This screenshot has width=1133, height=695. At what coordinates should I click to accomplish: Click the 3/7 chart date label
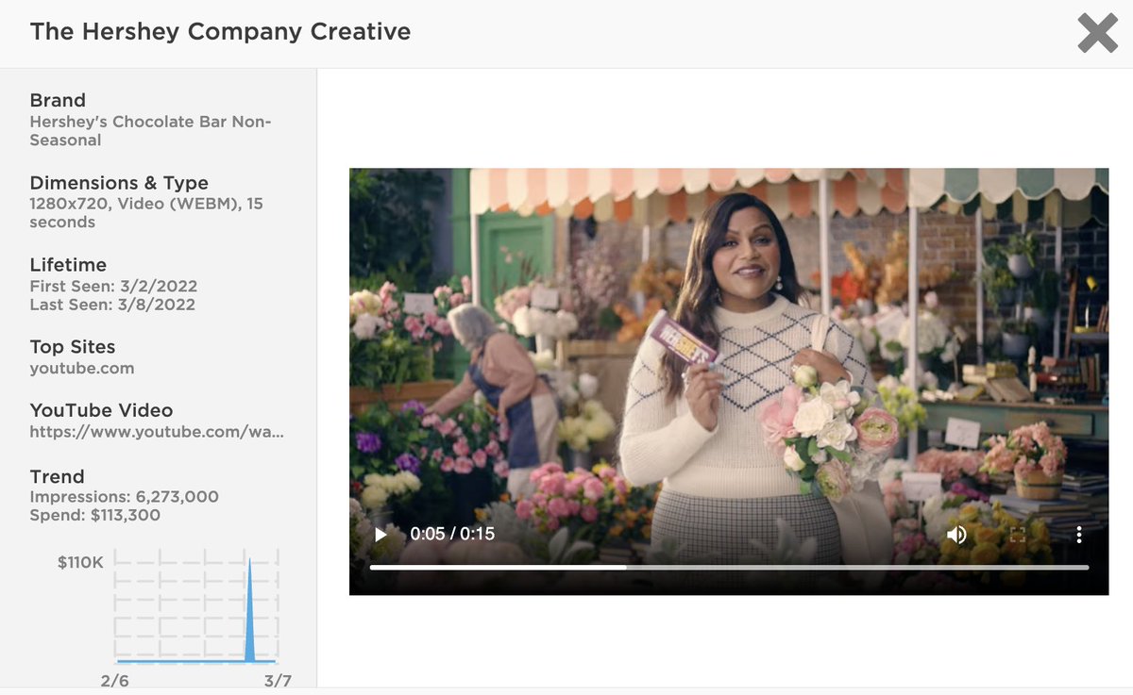click(x=278, y=681)
